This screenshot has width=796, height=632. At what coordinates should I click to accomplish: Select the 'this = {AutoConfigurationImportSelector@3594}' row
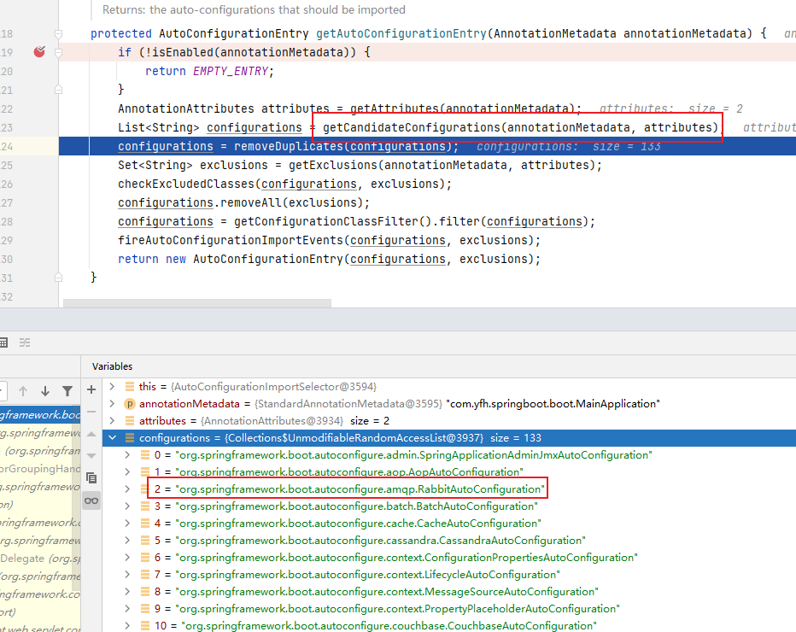coord(449,387)
